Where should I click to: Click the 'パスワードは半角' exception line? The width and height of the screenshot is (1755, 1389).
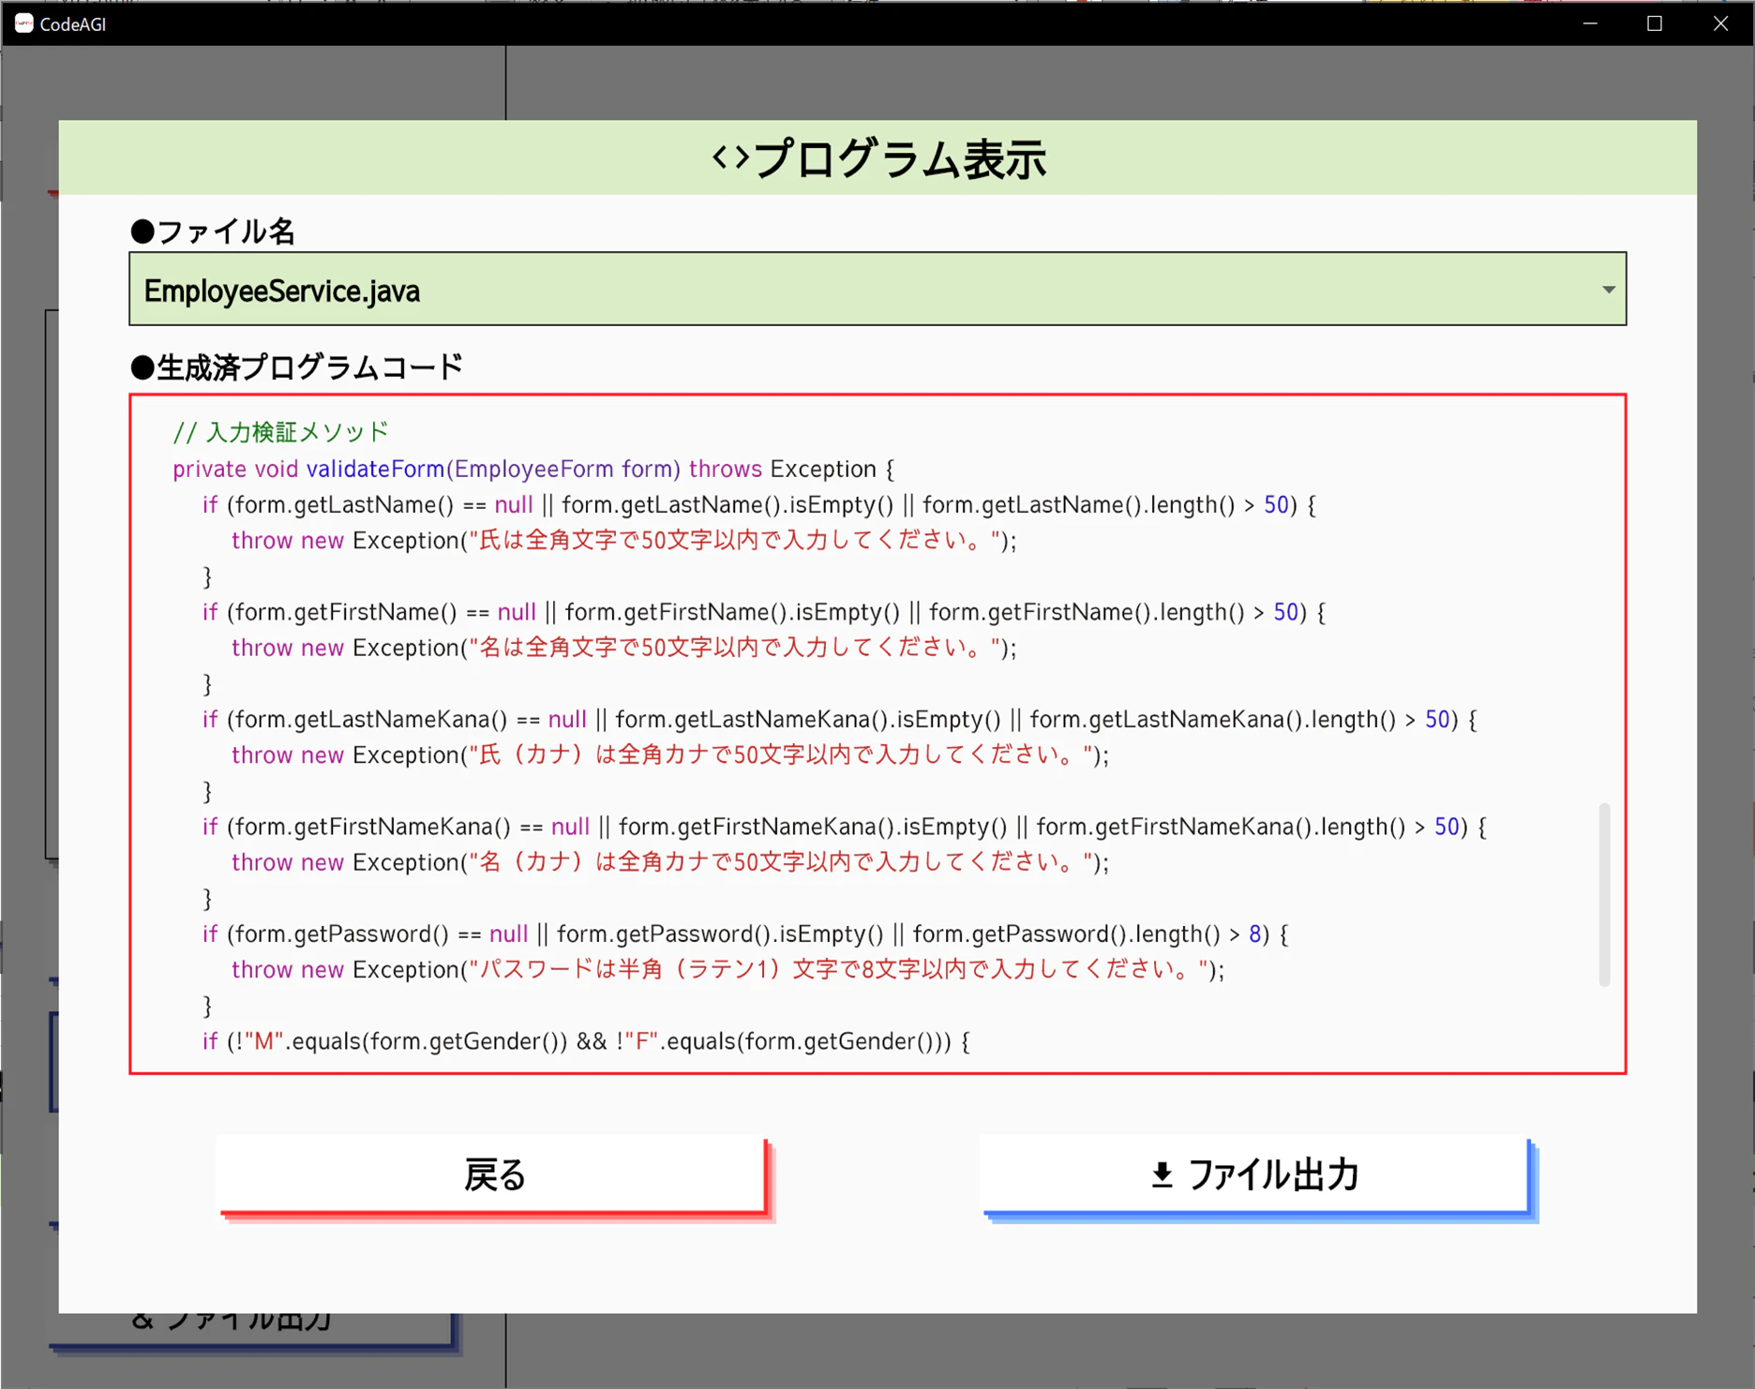pyautogui.click(x=728, y=970)
